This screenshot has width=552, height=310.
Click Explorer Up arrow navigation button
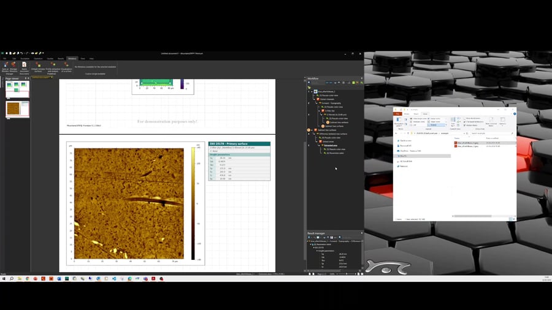pos(408,133)
